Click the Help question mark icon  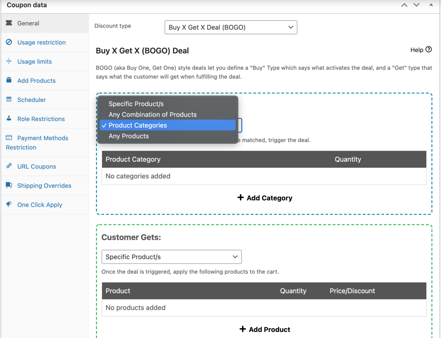(429, 49)
